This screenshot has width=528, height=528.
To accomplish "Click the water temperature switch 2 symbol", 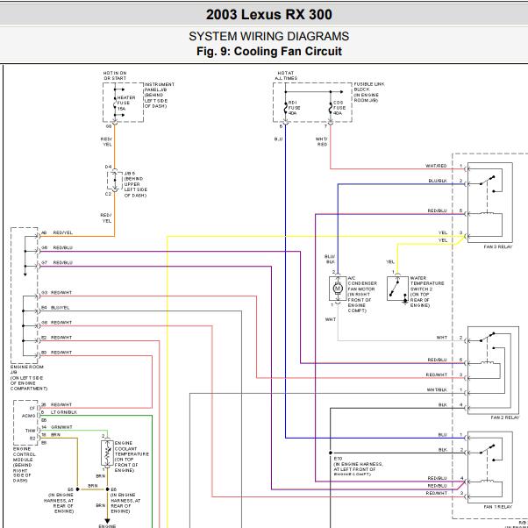I will coord(397,289).
